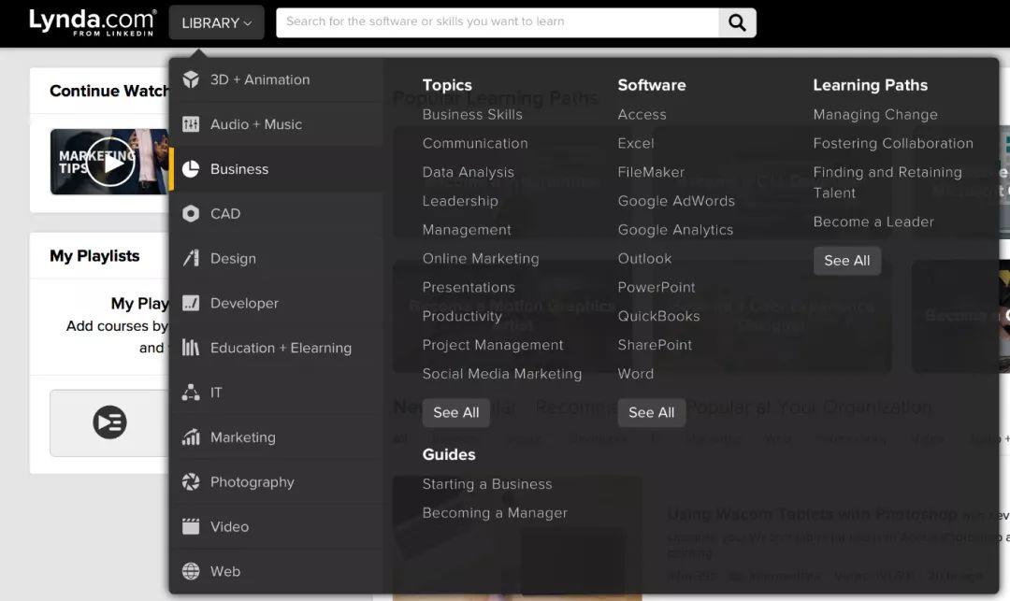Focus the software or skills search field

[497, 22]
